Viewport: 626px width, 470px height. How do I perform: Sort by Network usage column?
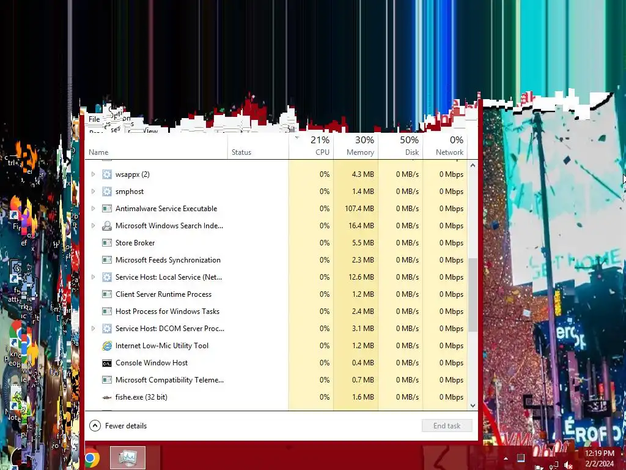(x=445, y=146)
